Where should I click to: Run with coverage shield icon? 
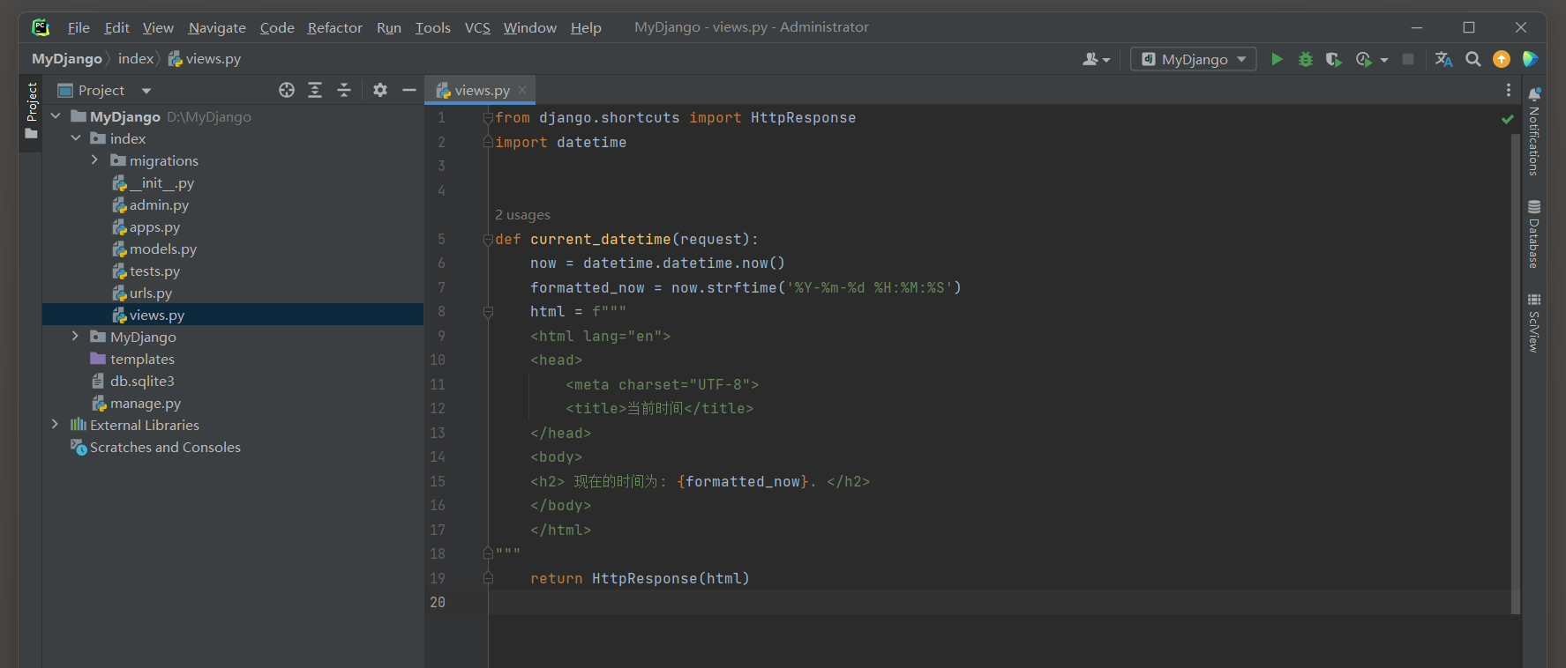[1333, 59]
